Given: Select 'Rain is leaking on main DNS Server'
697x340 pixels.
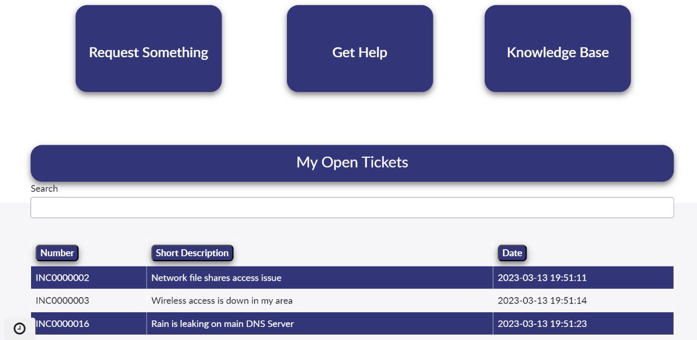Looking at the screenshot, I should click(x=222, y=324).
